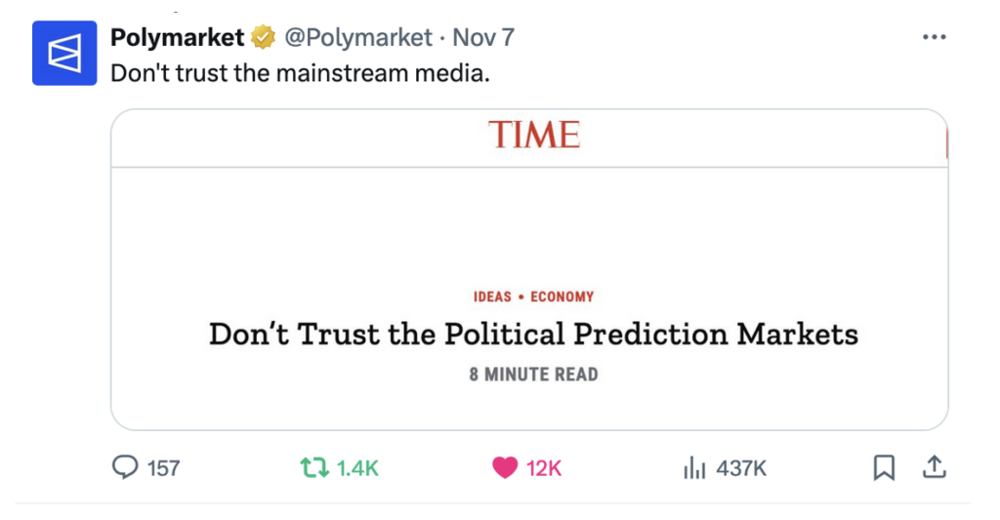1000x520 pixels.
Task: Click the 157 replies count
Action: (x=163, y=468)
